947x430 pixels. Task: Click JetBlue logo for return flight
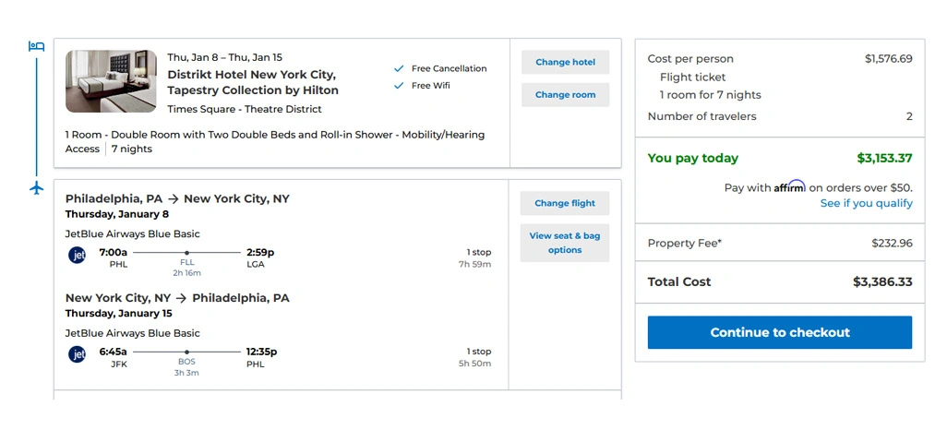click(78, 354)
